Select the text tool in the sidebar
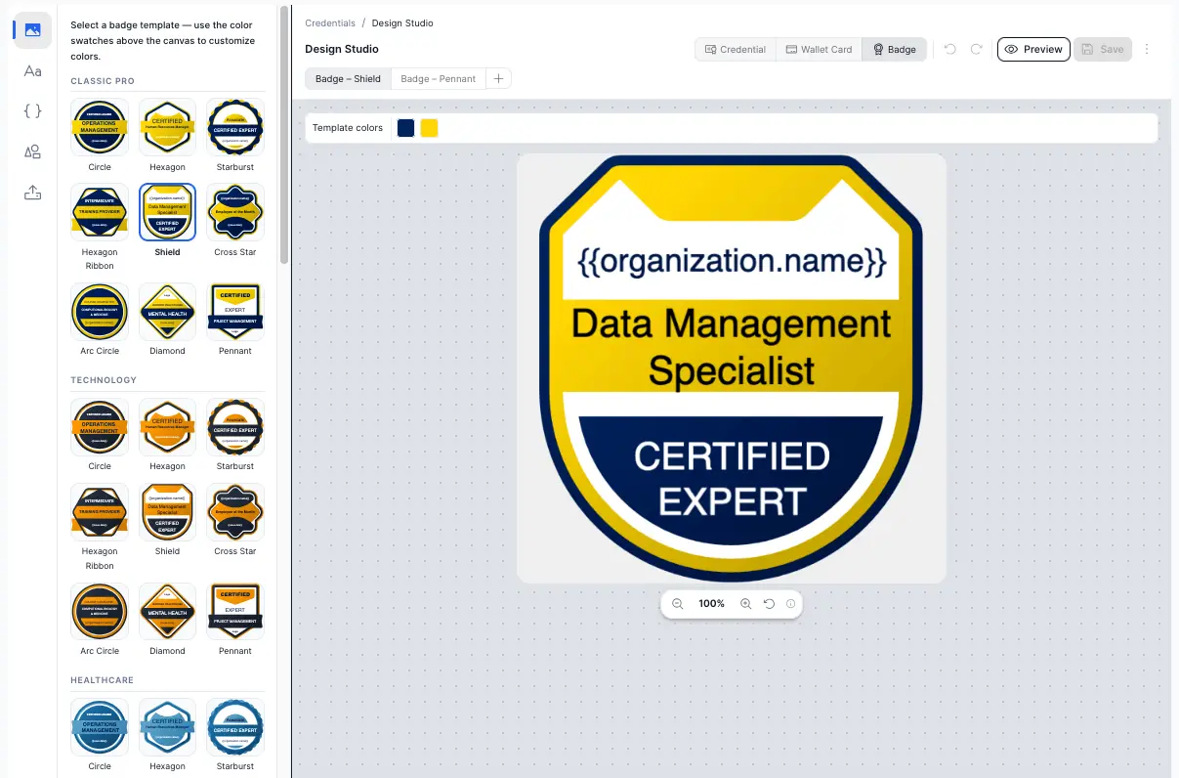The image size is (1179, 778). click(32, 70)
